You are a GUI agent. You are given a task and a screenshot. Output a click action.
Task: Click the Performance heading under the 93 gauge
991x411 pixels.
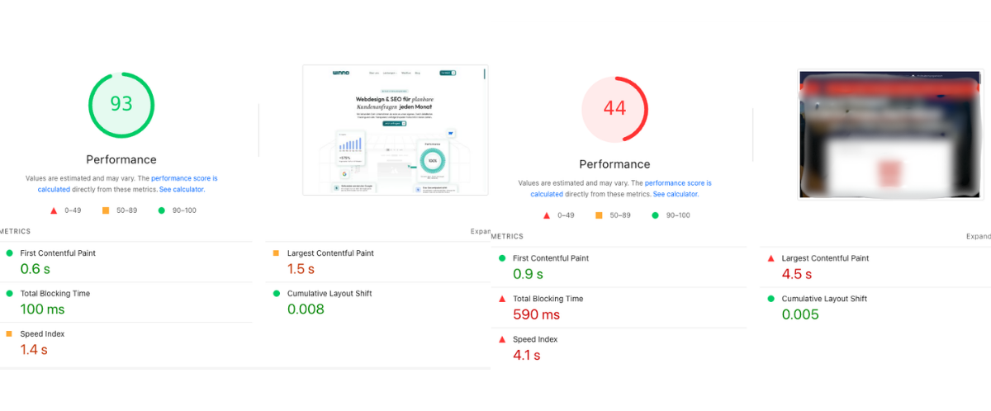[x=121, y=159]
